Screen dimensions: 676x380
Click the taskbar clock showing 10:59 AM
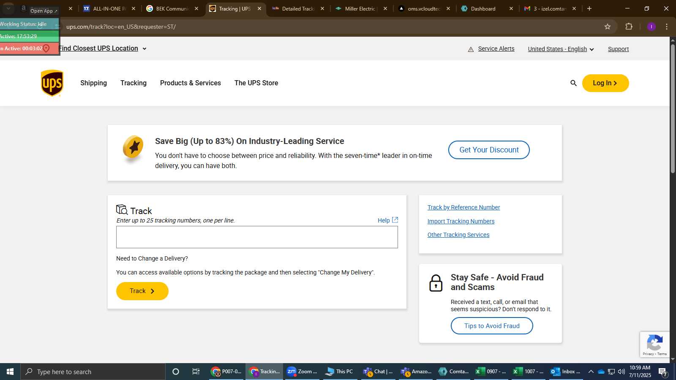[640, 372]
